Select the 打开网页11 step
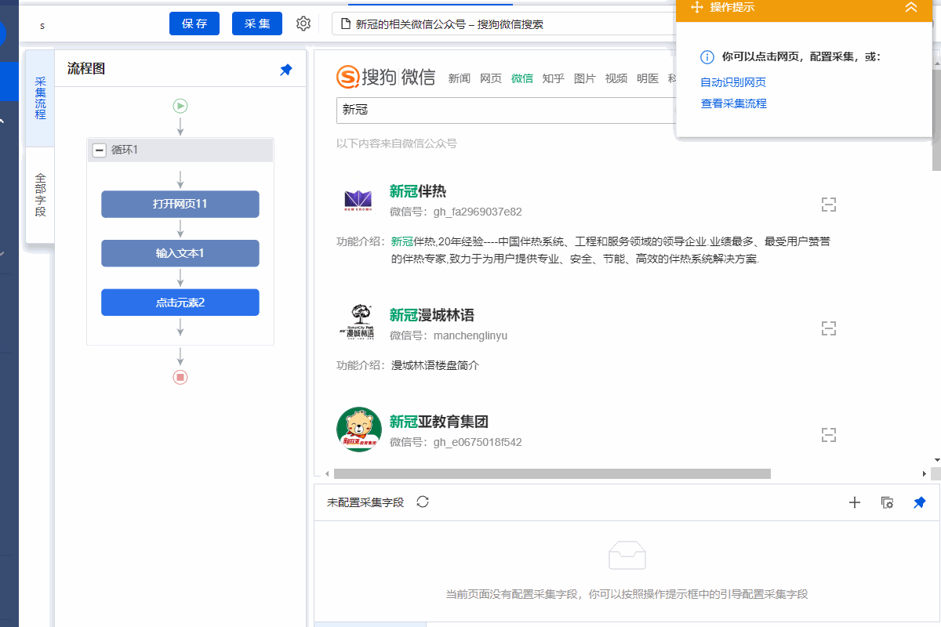The width and height of the screenshot is (941, 627). [180, 204]
